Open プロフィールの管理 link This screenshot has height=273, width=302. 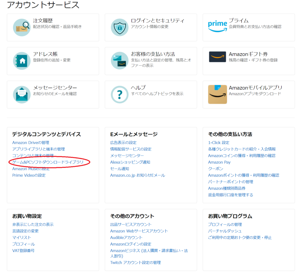pos(225,224)
